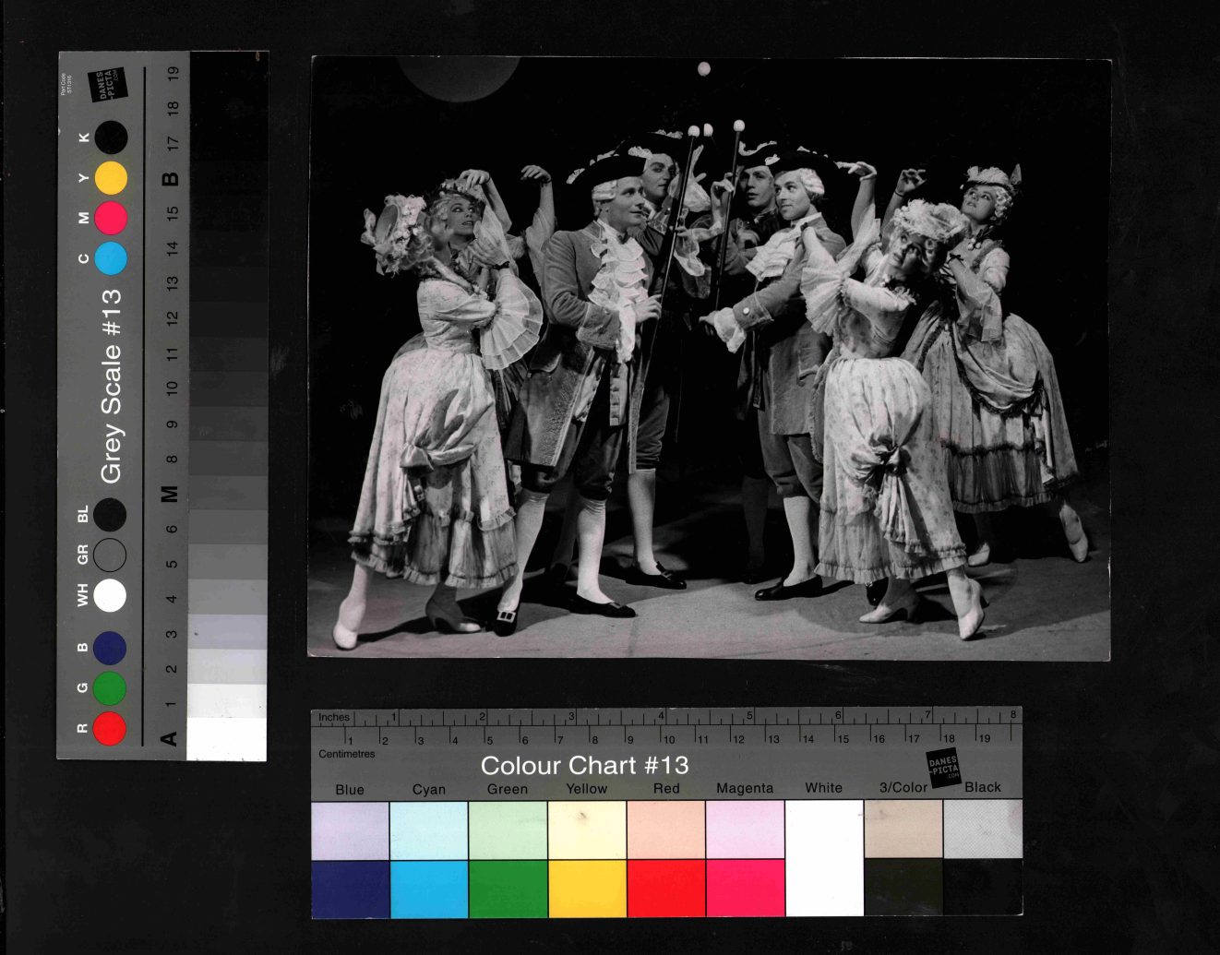Select the bright green patch under Green
Viewport: 1220px width, 955px height.
point(508,889)
